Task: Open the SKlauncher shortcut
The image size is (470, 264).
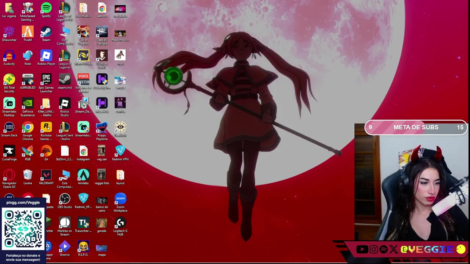Action: coord(9,34)
